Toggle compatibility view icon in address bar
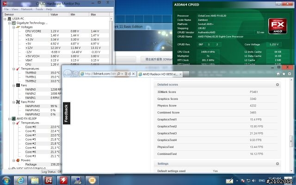Image resolution: width=296 pixels, height=185 pixels. coord(126,74)
